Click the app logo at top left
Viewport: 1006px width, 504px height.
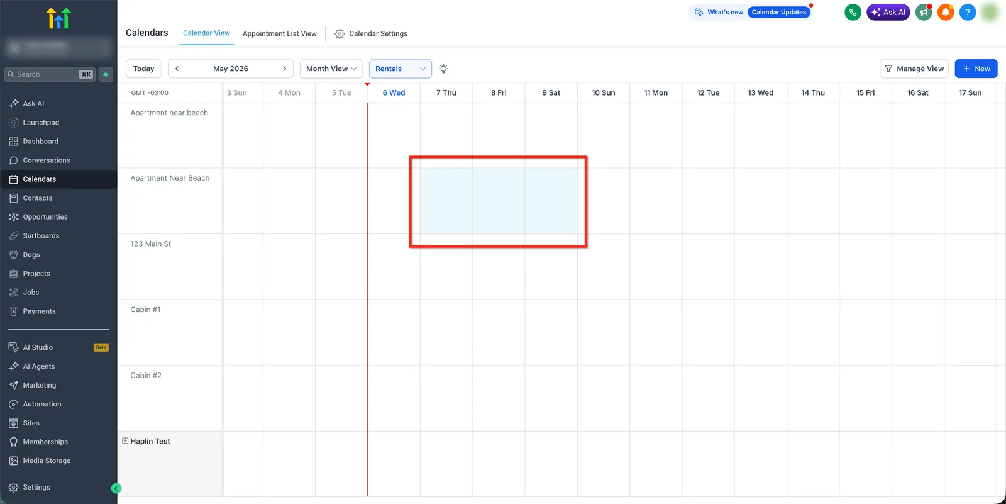tap(58, 18)
